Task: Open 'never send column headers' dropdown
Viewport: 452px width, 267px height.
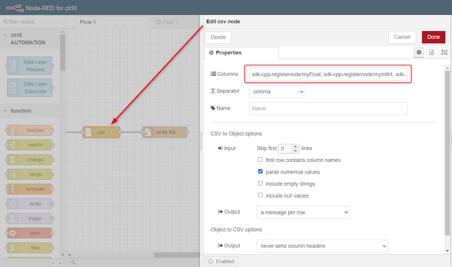Action: (x=321, y=246)
